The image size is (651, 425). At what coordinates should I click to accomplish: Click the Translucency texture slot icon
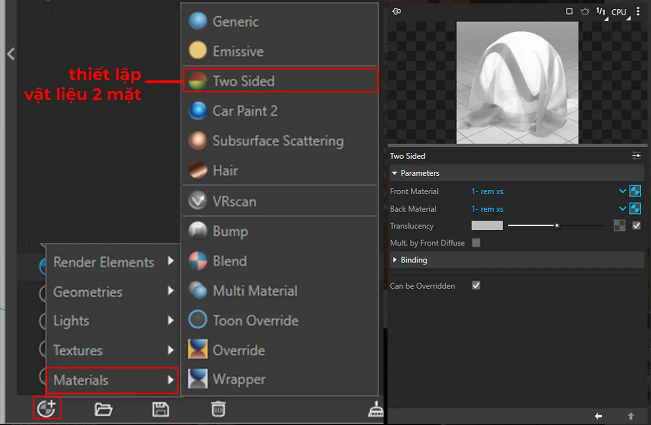pyautogui.click(x=619, y=225)
